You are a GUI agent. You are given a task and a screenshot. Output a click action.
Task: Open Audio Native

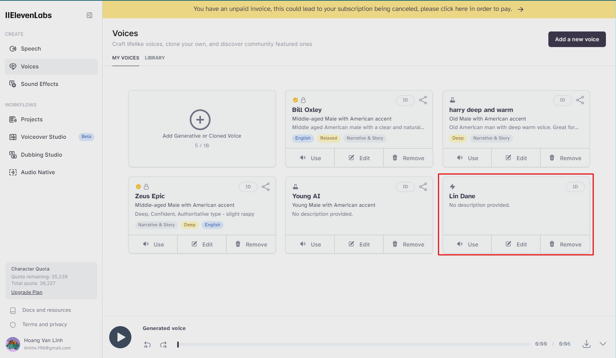(x=51, y=172)
